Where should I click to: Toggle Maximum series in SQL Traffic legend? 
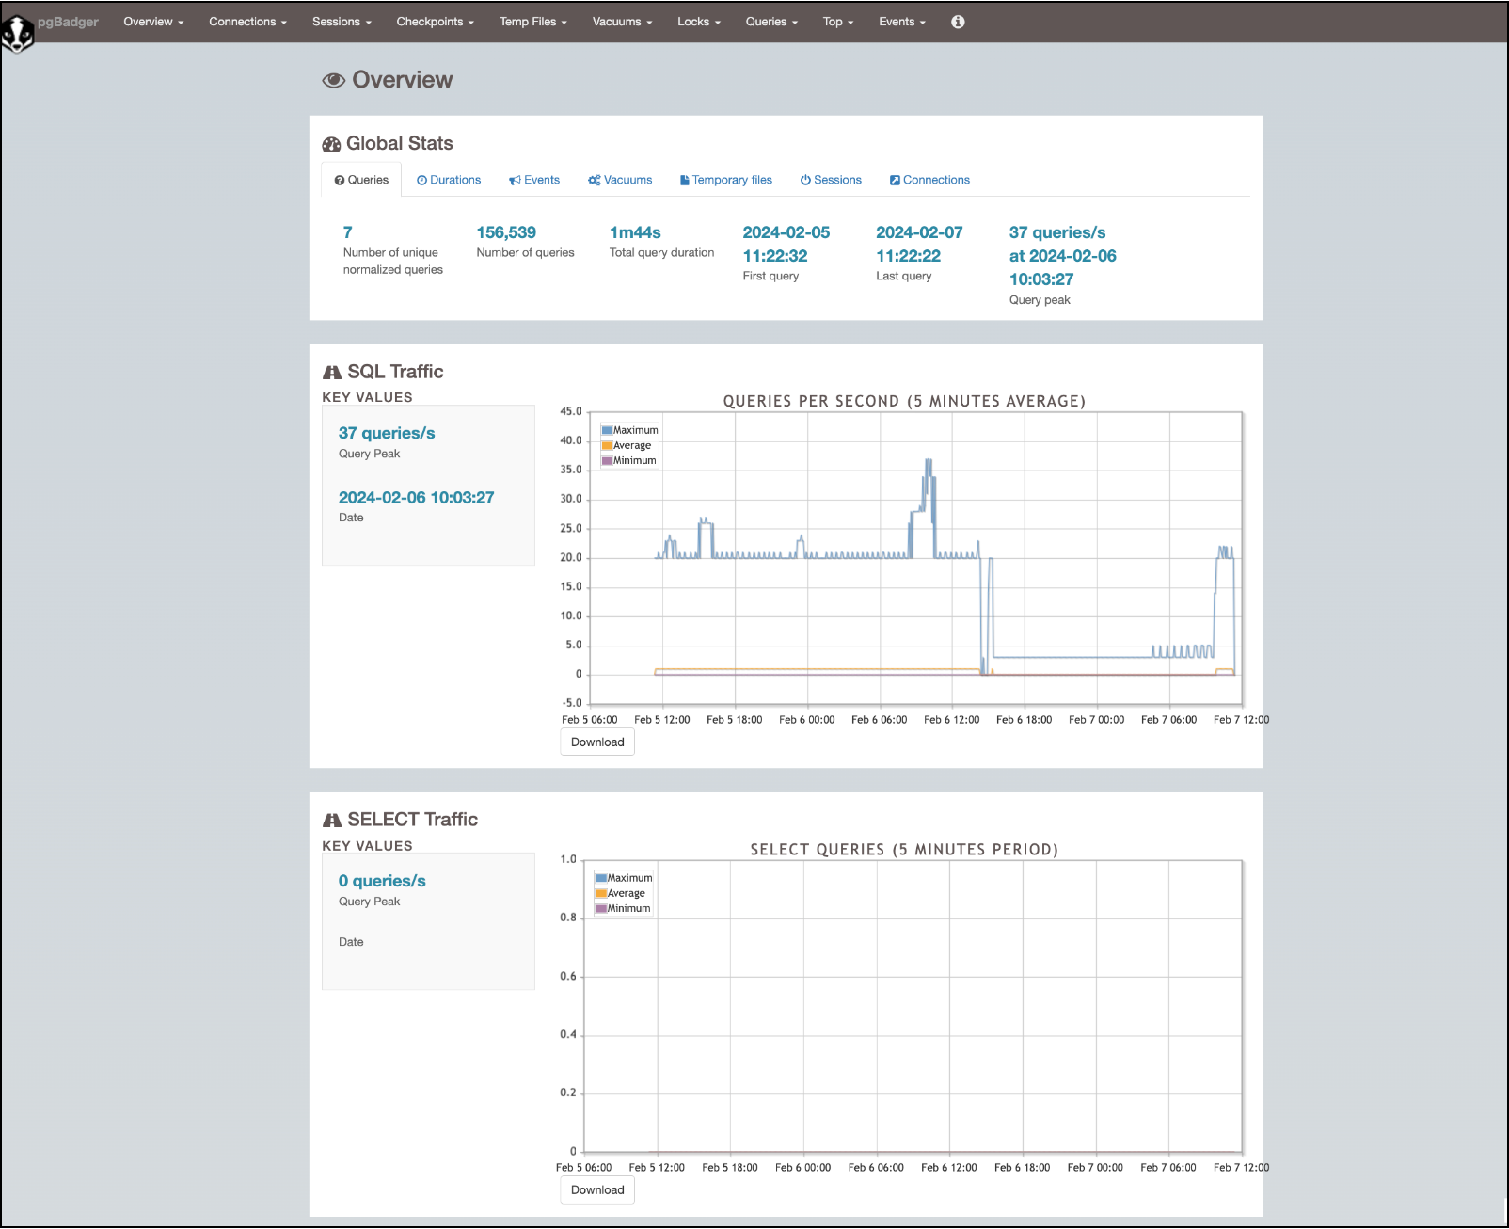click(635, 430)
